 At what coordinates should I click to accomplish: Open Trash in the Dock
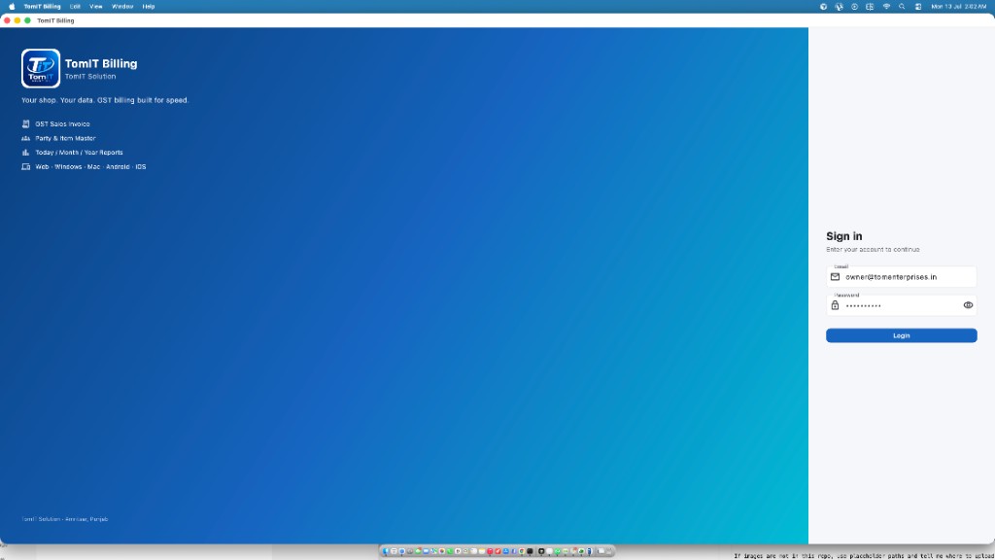coord(609,551)
